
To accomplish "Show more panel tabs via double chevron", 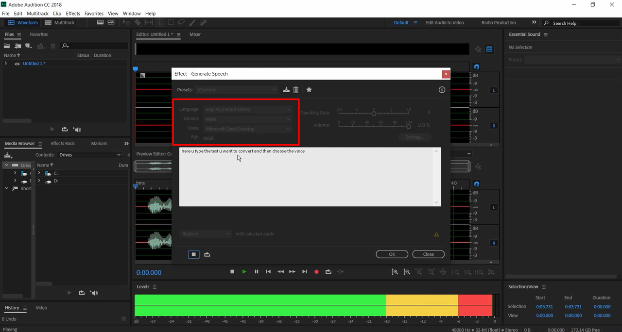I will [126, 144].
